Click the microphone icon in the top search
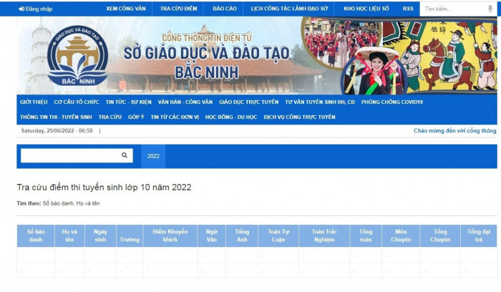501x292 pixels. tap(490, 9)
